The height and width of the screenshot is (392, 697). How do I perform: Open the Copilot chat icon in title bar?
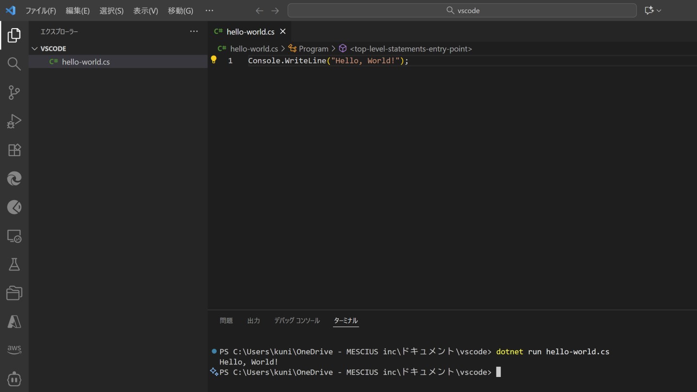click(x=649, y=10)
